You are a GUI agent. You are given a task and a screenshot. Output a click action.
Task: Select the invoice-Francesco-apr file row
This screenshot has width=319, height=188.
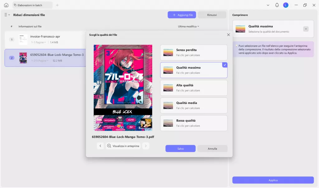tap(45, 39)
